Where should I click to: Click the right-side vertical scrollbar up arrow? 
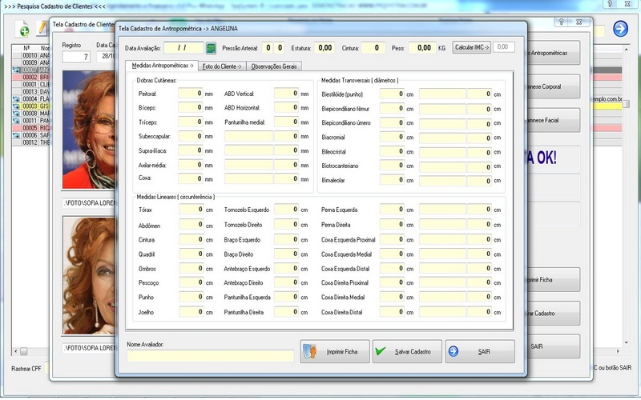(x=626, y=50)
